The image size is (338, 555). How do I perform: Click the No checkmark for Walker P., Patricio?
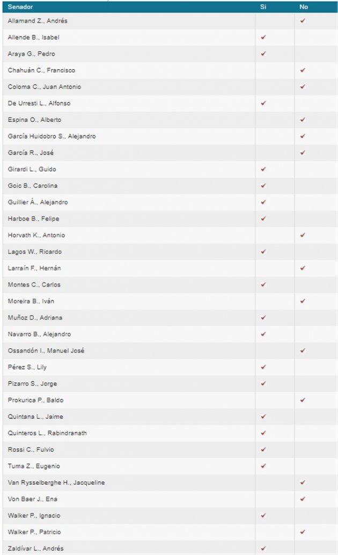point(303,532)
